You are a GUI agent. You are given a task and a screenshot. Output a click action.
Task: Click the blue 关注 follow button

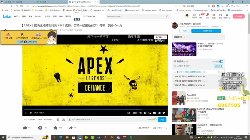[x=206, y=31]
